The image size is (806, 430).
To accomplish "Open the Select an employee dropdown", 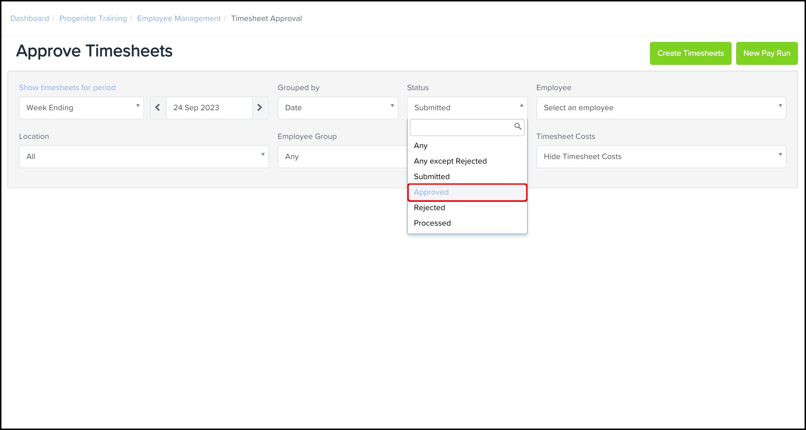I will [x=661, y=108].
